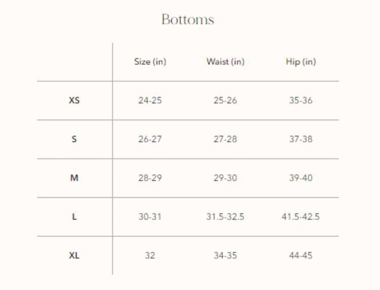Click the L waist value 31.5-32.5
This screenshot has width=380, height=290.
(225, 216)
